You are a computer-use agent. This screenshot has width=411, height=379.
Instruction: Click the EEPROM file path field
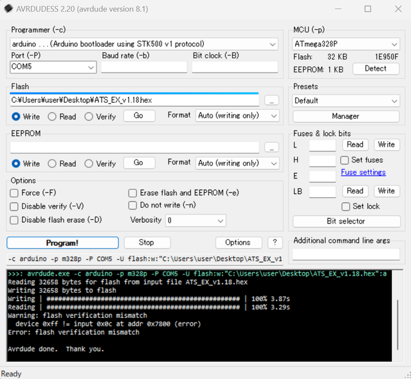coord(134,147)
